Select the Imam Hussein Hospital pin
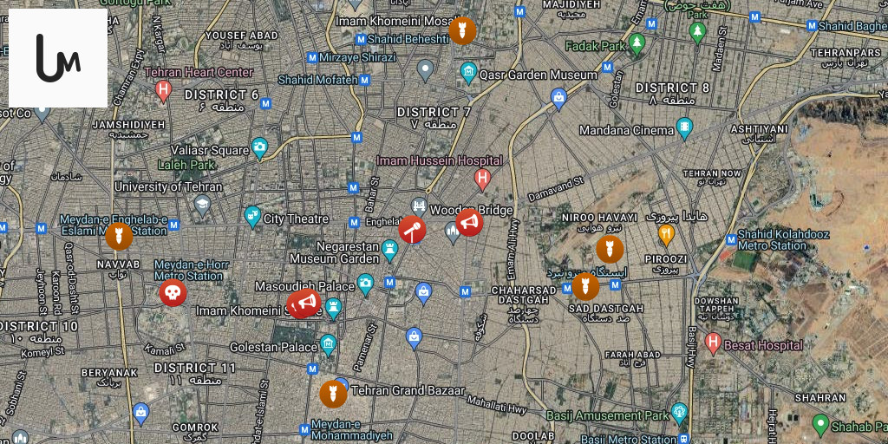 click(482, 180)
